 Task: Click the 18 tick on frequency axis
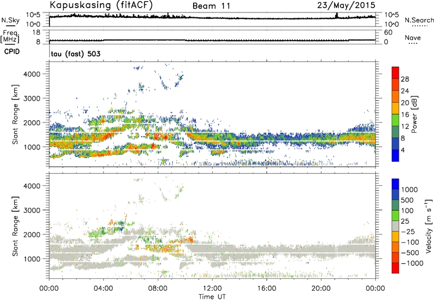pyautogui.click(x=36, y=32)
